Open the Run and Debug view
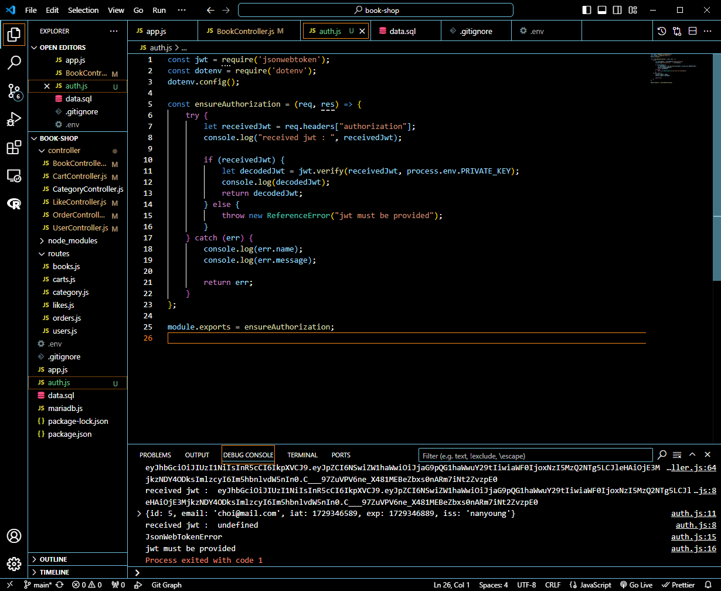 pos(14,119)
